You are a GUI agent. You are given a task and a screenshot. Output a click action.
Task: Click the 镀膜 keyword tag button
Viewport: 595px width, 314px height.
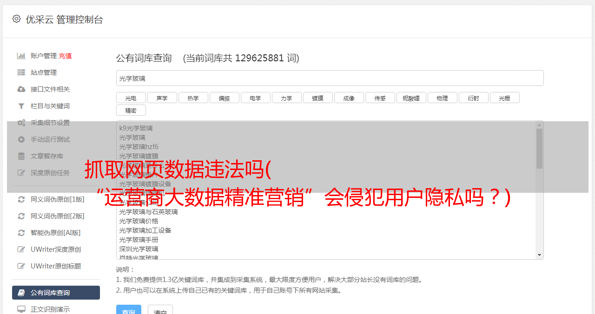(x=318, y=98)
